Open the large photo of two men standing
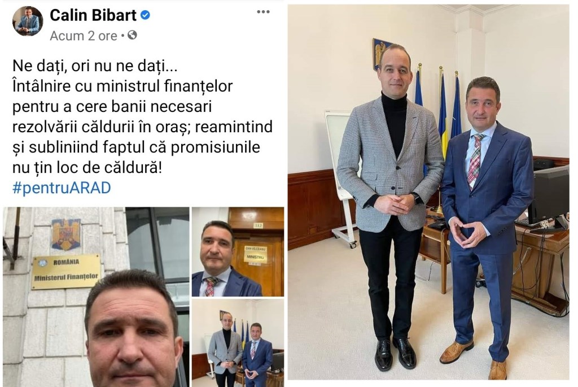The image size is (578, 387). tap(428, 192)
